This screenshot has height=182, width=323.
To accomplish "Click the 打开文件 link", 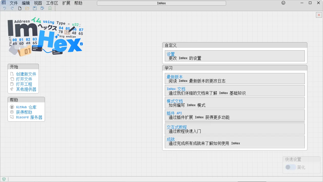I will point(24,79).
